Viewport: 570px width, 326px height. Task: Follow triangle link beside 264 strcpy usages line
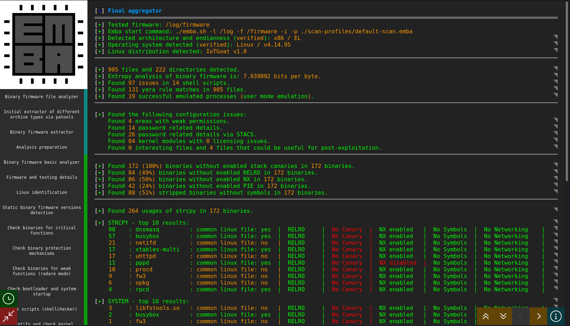click(556, 210)
